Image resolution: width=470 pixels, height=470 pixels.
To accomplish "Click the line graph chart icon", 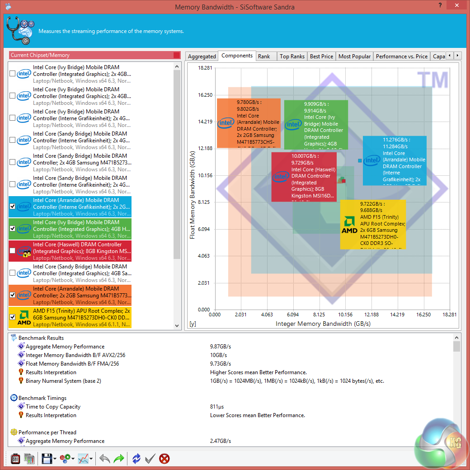I will pos(83,459).
